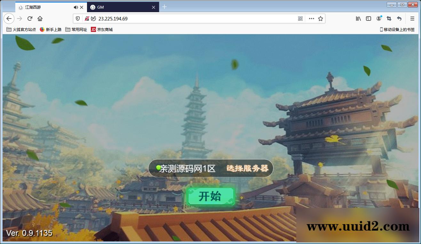Toggle the sidebar panel icon
421x244 pixels.
368,19
